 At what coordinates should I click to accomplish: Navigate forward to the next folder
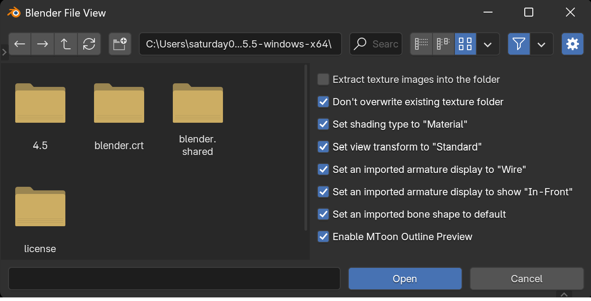click(43, 44)
